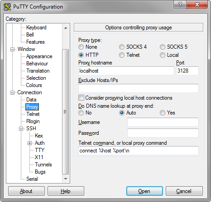Select the HTTP proxy type radio button
The image size is (211, 202).
pos(81,55)
